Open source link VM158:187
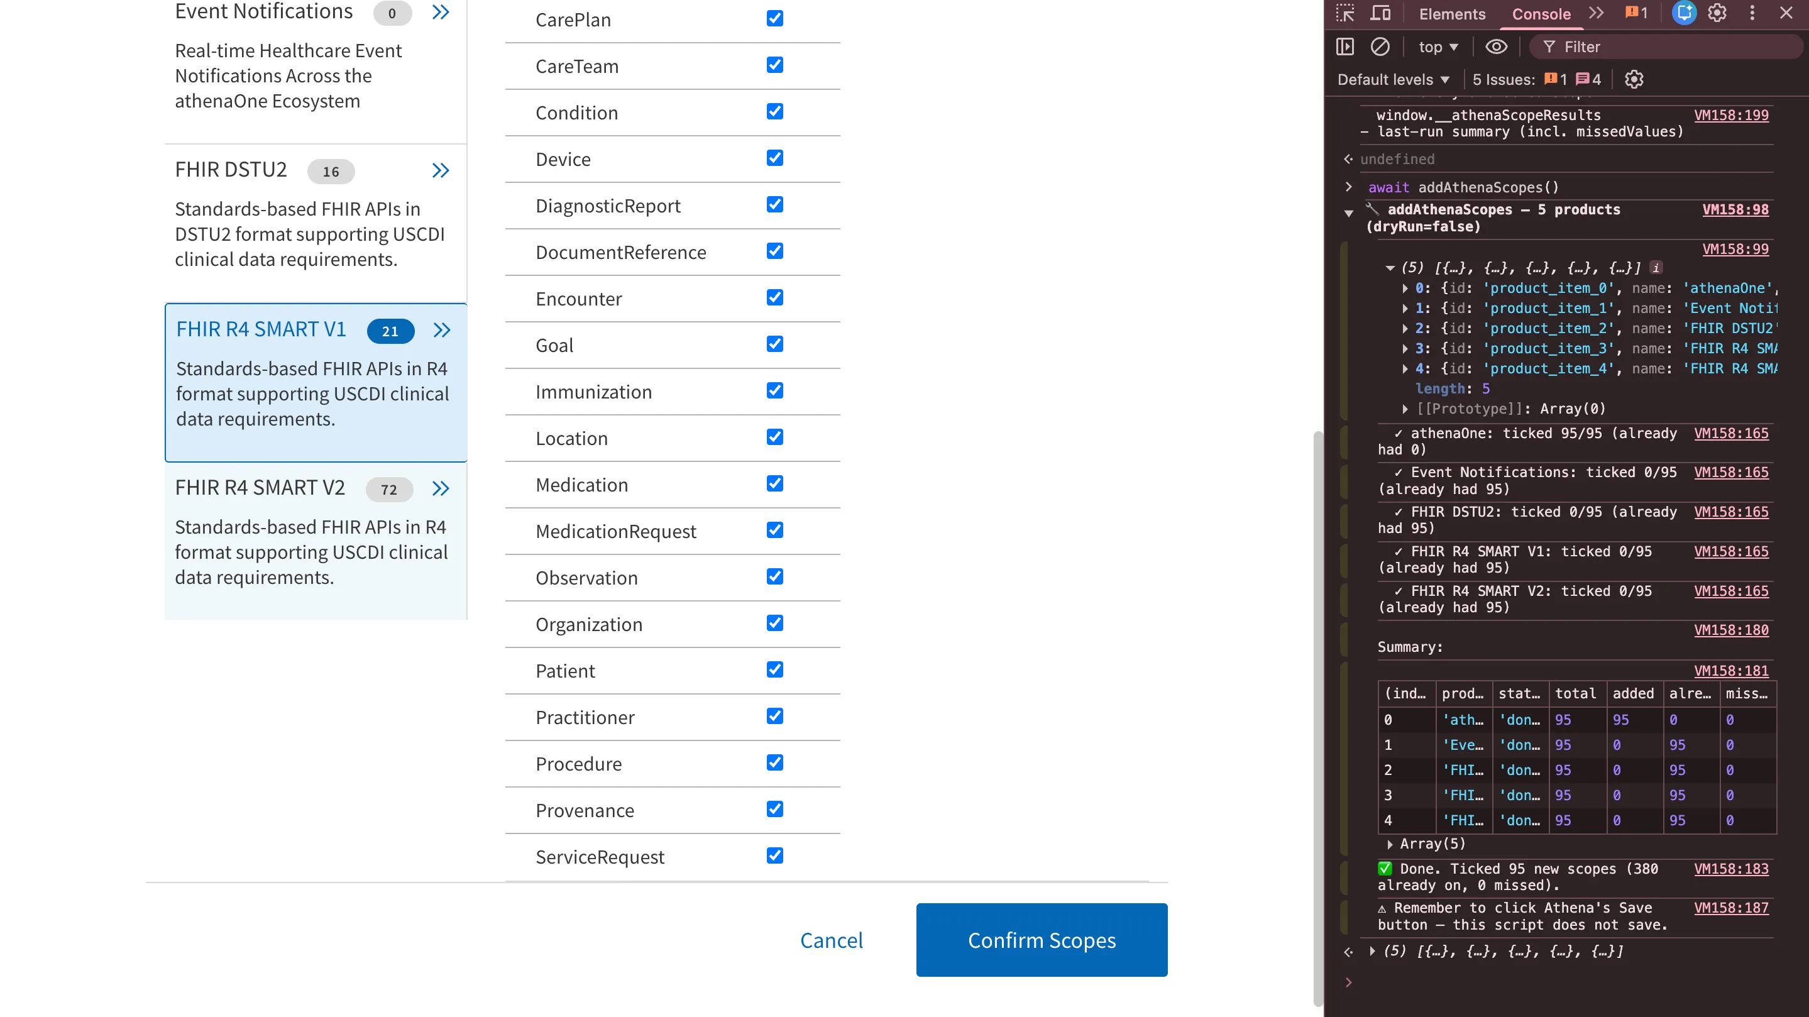 click(1731, 908)
